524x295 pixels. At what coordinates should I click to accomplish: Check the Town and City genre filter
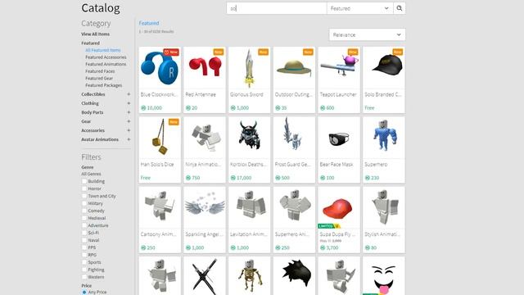point(84,196)
